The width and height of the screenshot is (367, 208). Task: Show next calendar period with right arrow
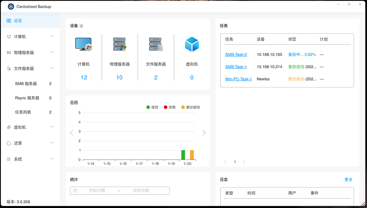[x=204, y=133]
